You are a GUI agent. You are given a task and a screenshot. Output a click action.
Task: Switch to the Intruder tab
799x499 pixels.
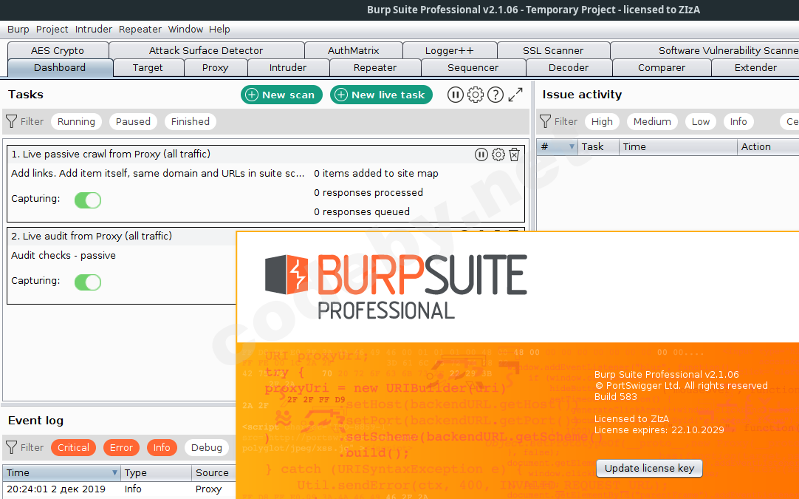click(x=288, y=68)
